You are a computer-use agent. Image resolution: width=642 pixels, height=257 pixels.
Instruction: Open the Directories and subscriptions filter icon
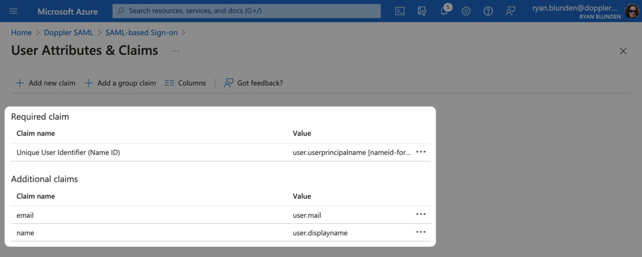[x=422, y=11]
